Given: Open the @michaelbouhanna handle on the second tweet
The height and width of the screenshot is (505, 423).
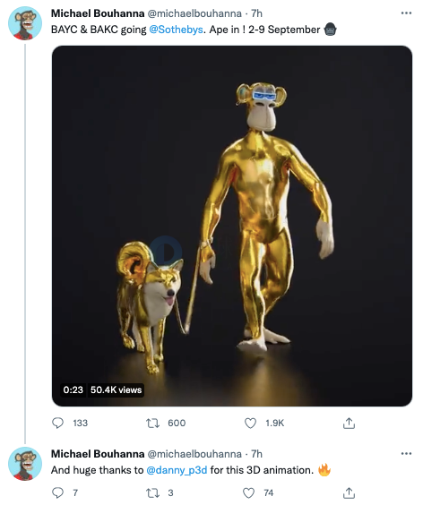Looking at the screenshot, I should pyautogui.click(x=194, y=454).
